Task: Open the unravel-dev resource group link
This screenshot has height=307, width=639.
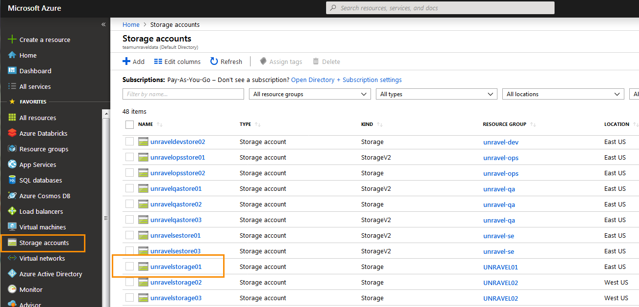Action: [x=501, y=143]
